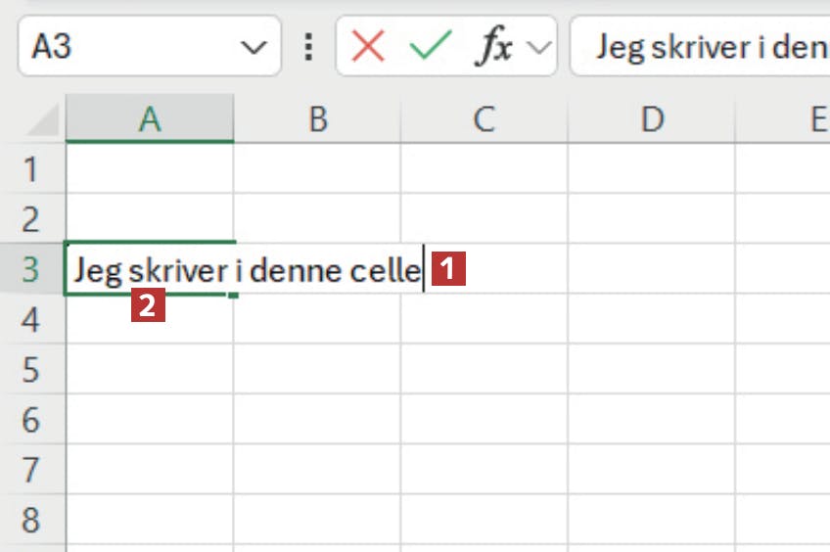
Task: Open Insert Function fx dialog
Action: [493, 46]
